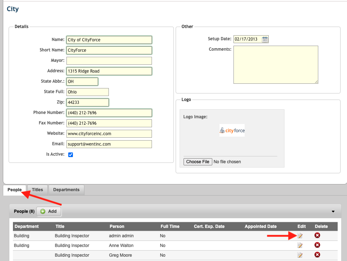Screen dimensions: 347x261
Task: Sort by the Department column header
Action: point(27,226)
